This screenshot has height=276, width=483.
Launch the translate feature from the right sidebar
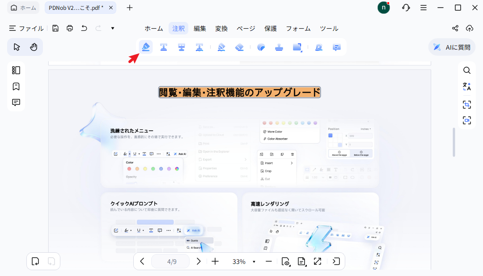[467, 87]
